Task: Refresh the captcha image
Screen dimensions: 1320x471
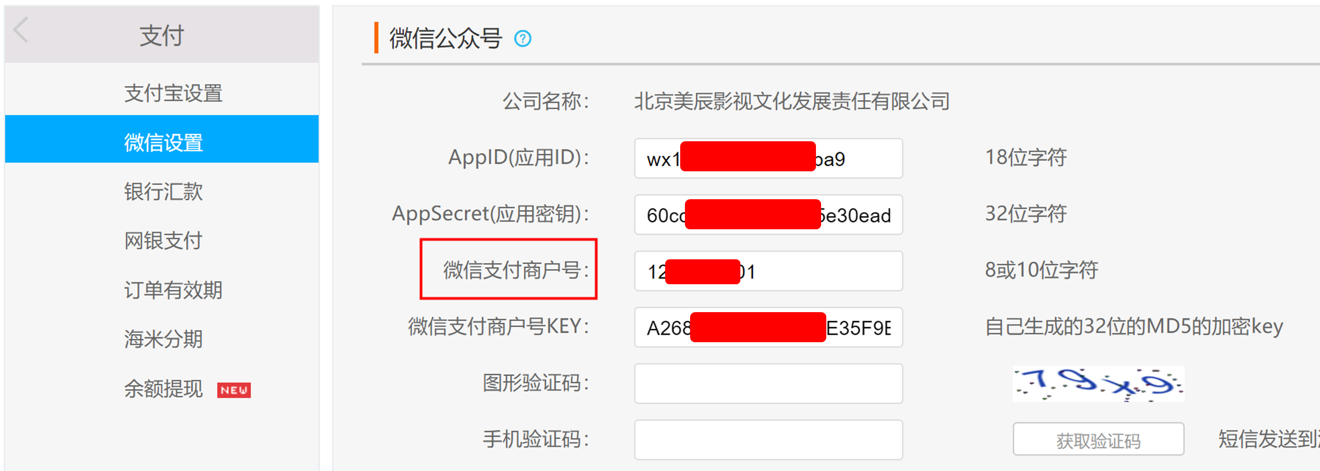Action: pos(1098,384)
